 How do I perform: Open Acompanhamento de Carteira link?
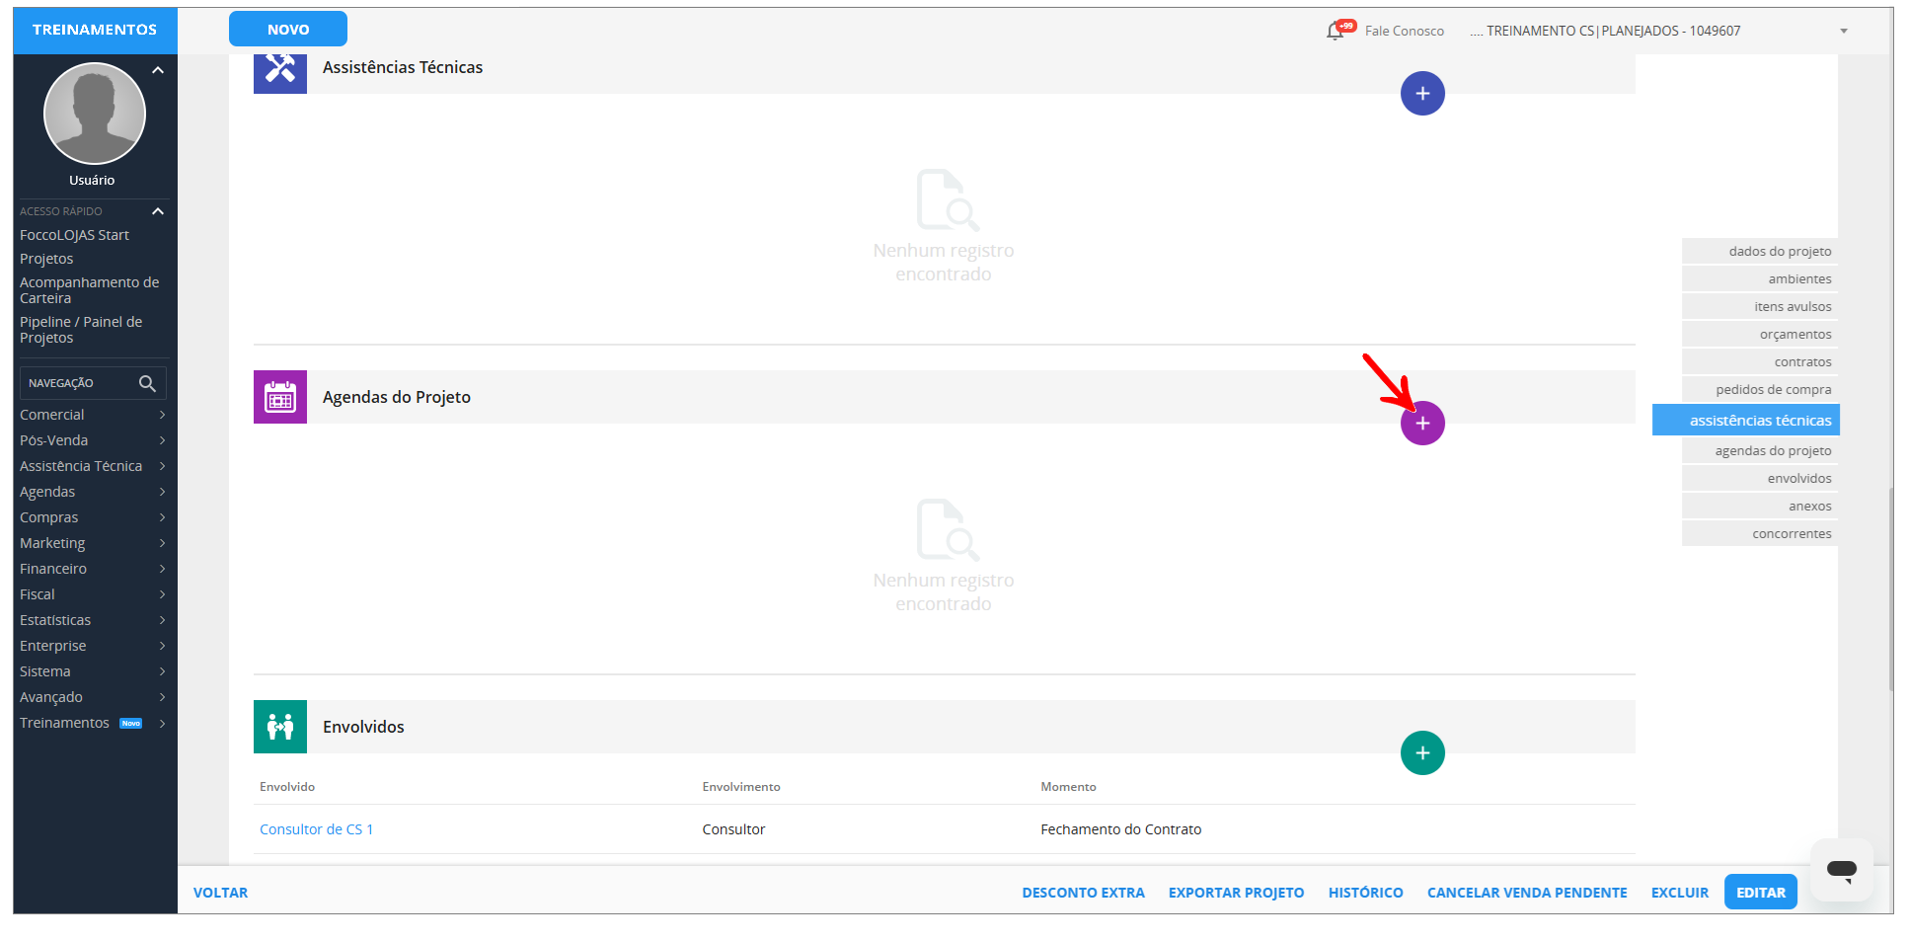(x=89, y=290)
